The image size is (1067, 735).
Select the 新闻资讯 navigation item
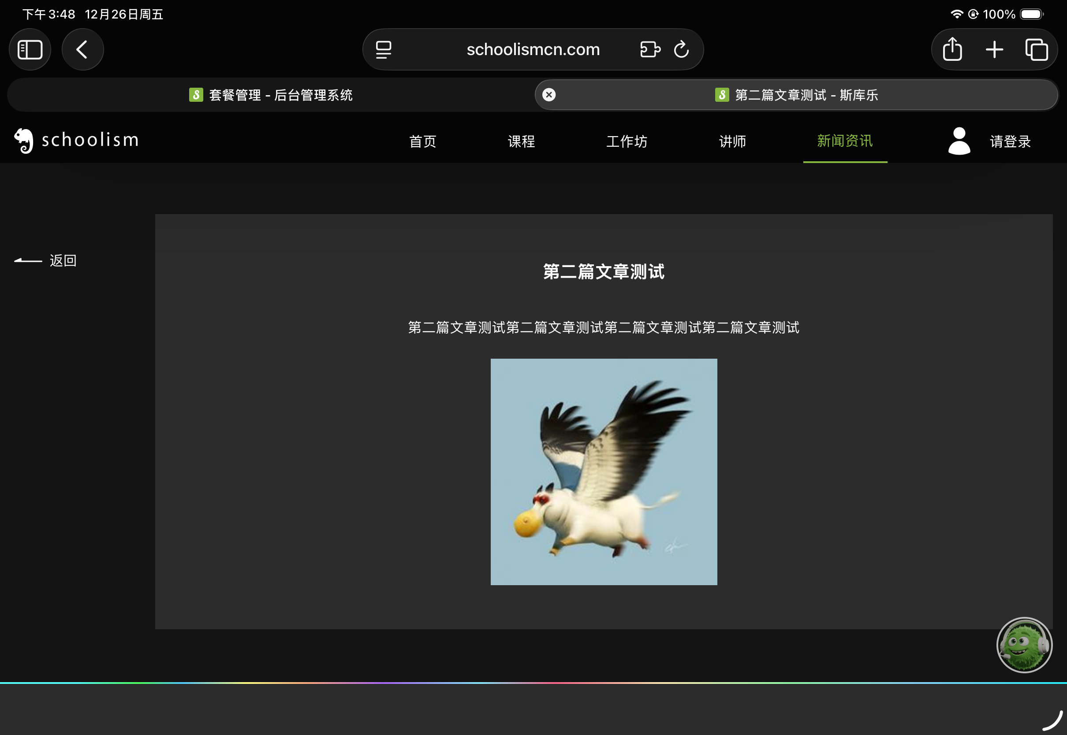coord(844,141)
